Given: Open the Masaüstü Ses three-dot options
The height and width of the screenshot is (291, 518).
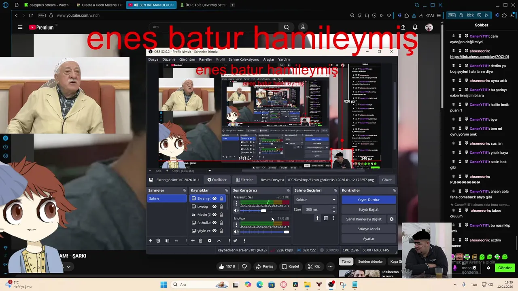Looking at the screenshot, I should pyautogui.click(x=236, y=204).
